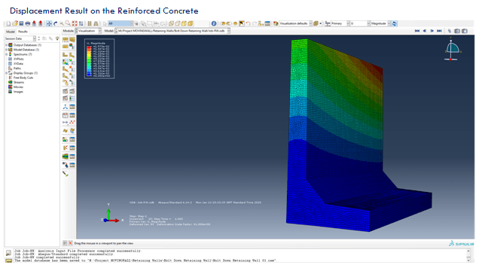Select XYPlots in the results tree
Screen dimensions: 482x271
pos(18,59)
